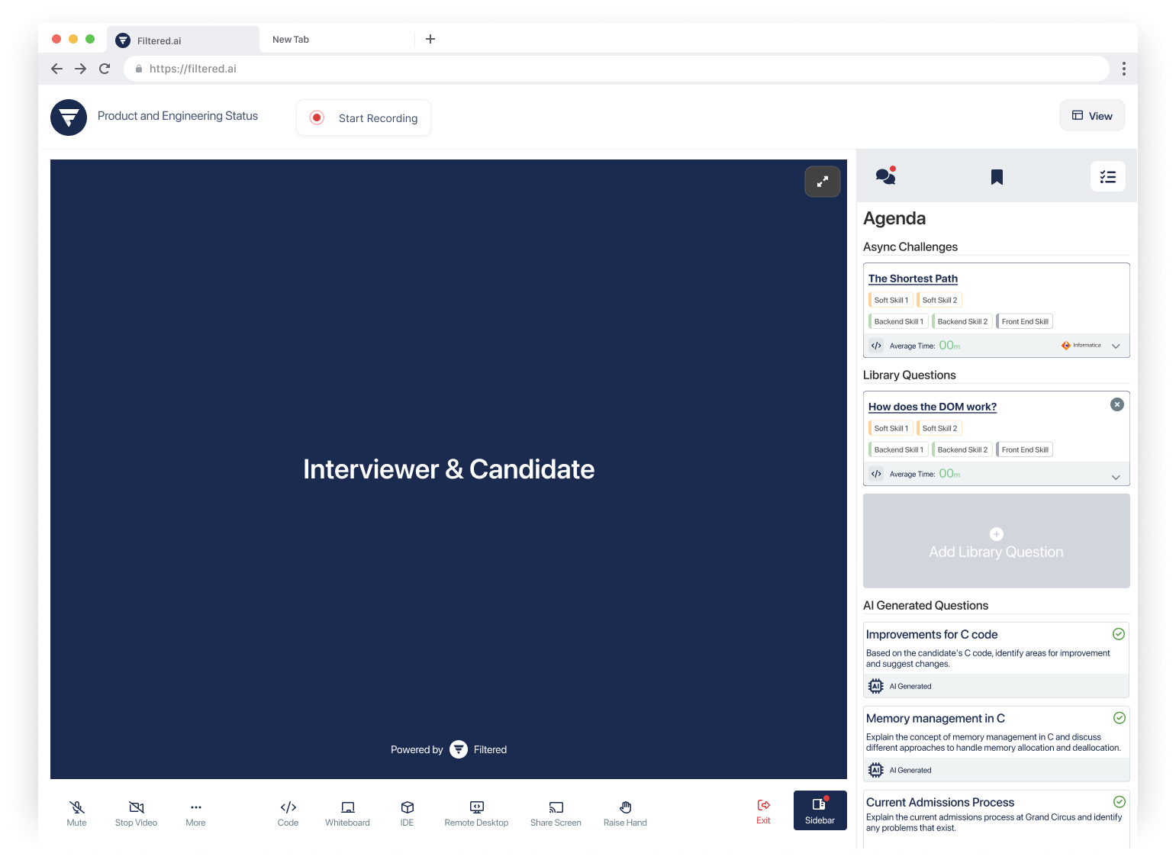Open the Code editor tool
Screen dimensions: 1176x860
288,813
